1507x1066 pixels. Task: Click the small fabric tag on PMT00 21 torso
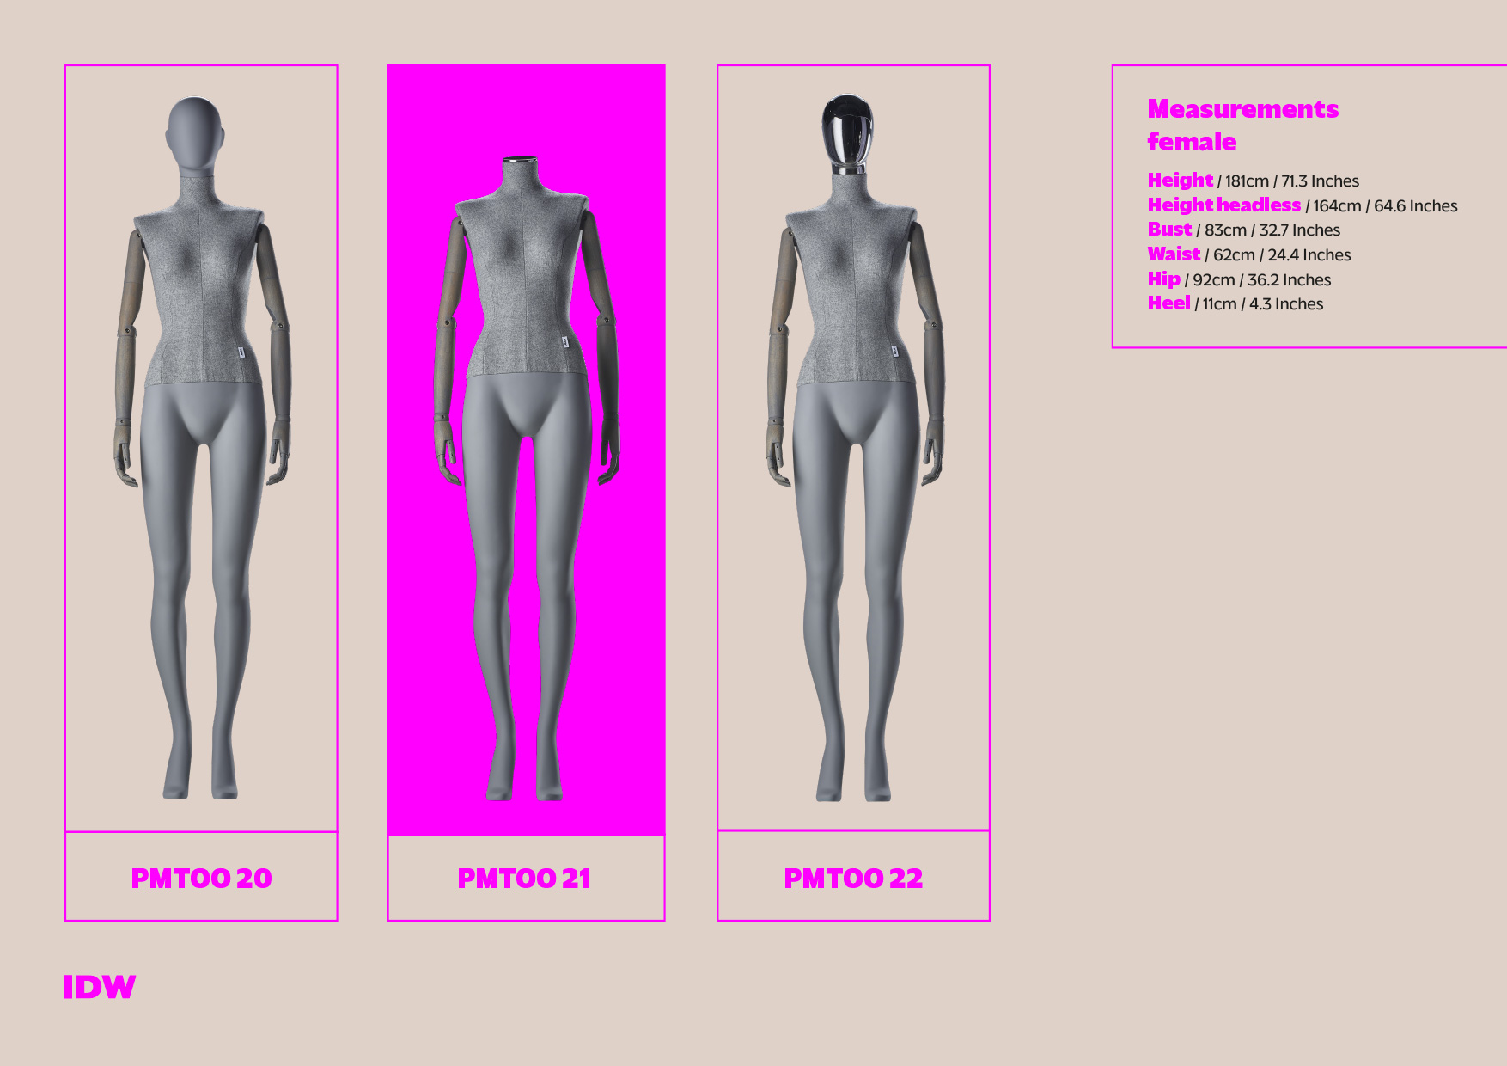click(564, 342)
